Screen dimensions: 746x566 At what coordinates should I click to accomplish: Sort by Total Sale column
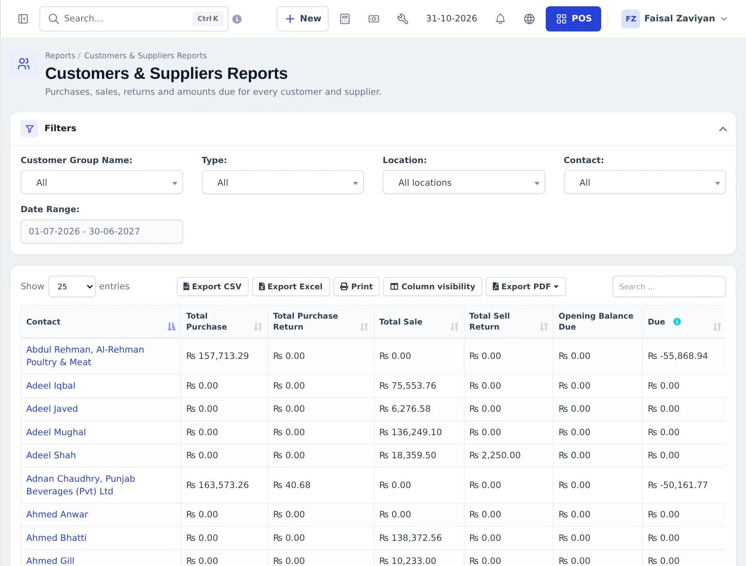[x=454, y=327]
